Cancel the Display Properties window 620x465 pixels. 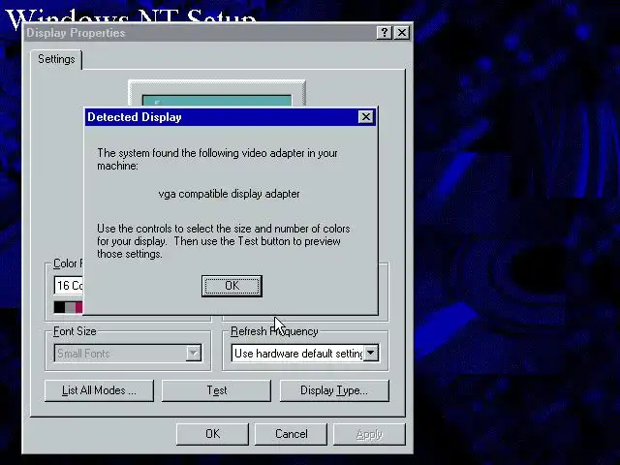(x=291, y=434)
